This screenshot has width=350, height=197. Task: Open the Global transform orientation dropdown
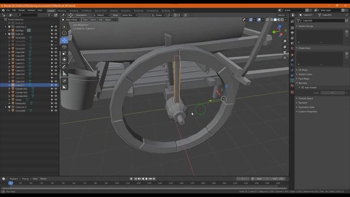pyautogui.click(x=159, y=15)
